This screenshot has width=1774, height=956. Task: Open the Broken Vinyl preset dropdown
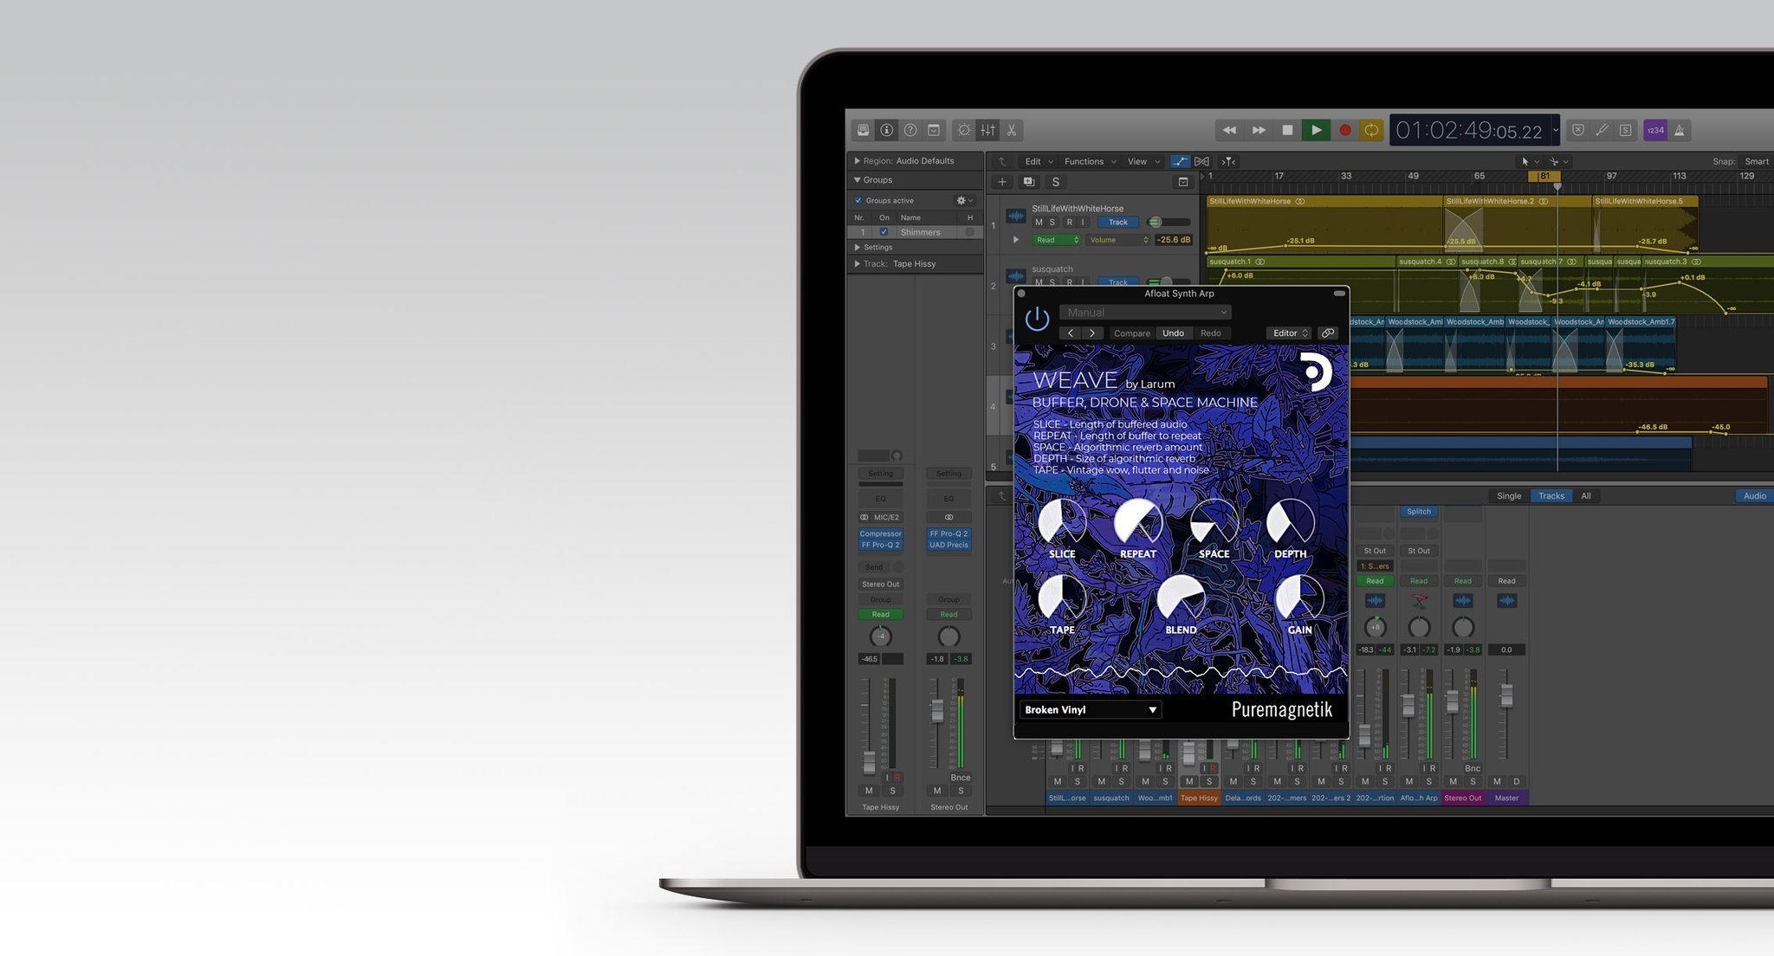pos(1090,710)
